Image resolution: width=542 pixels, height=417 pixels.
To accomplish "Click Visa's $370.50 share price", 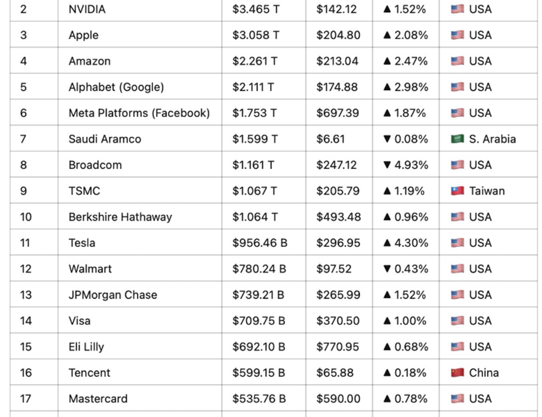I will click(338, 321).
